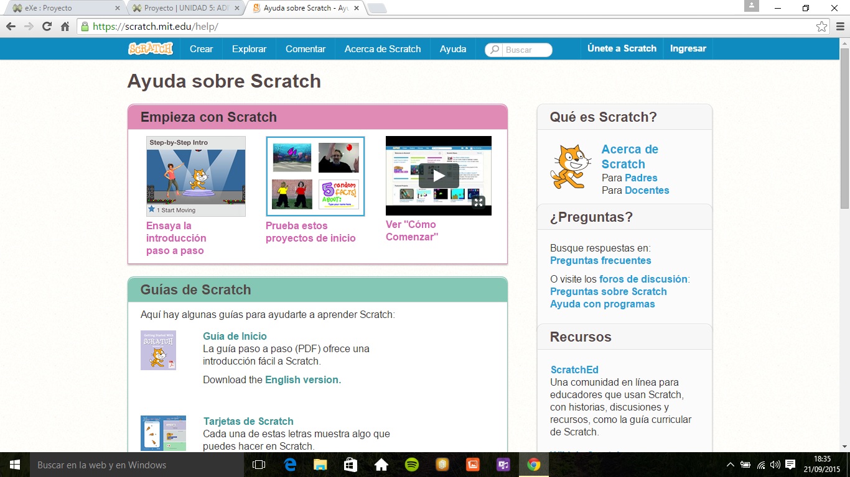Viewport: 850px width, 477px height.
Task: Open File Explorer from the taskbar
Action: 320,465
